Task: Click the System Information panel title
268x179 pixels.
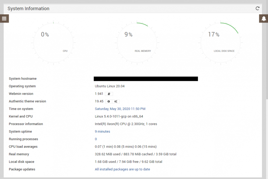Action: point(28,9)
